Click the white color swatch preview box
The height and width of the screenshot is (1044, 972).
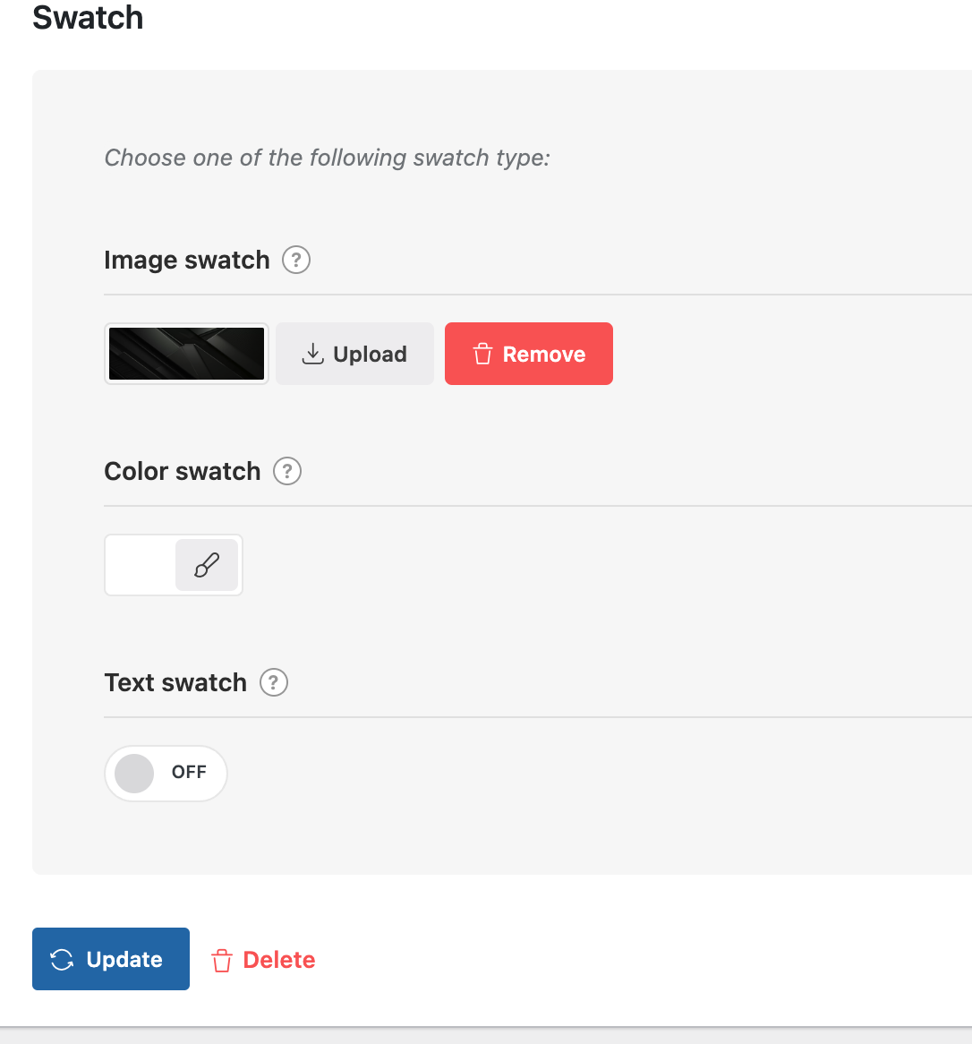(141, 565)
